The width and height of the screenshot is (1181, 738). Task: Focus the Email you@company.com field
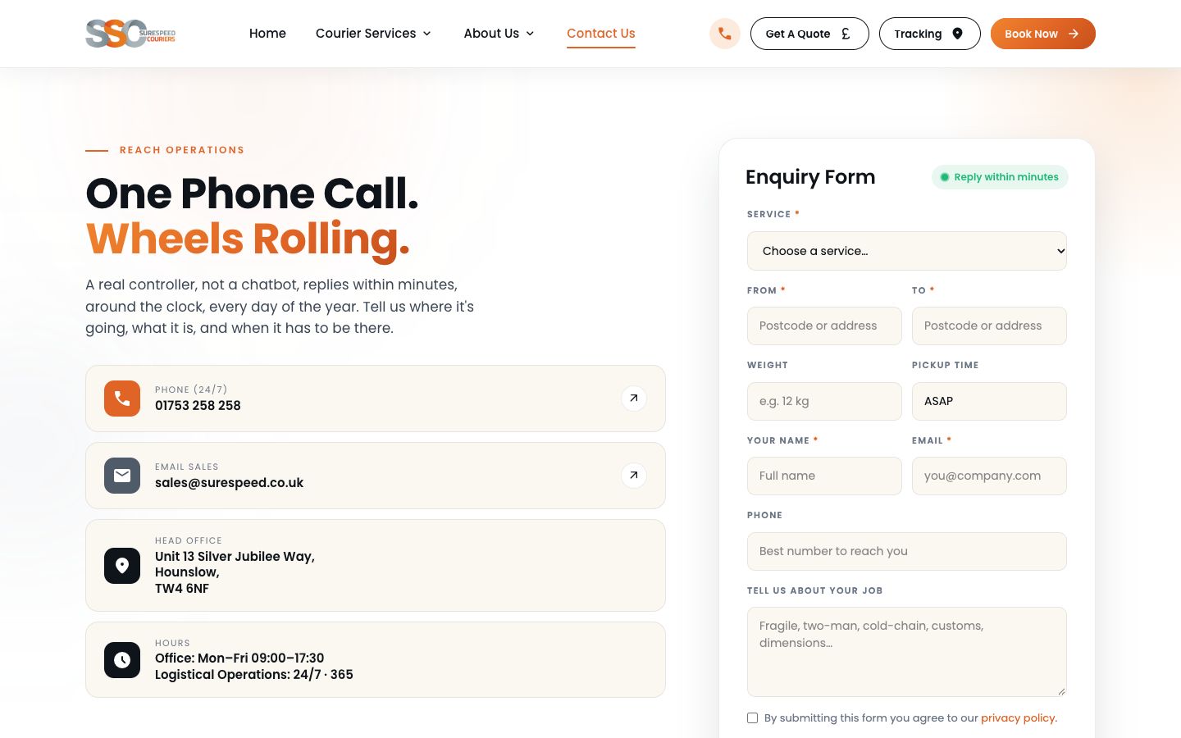(x=989, y=476)
